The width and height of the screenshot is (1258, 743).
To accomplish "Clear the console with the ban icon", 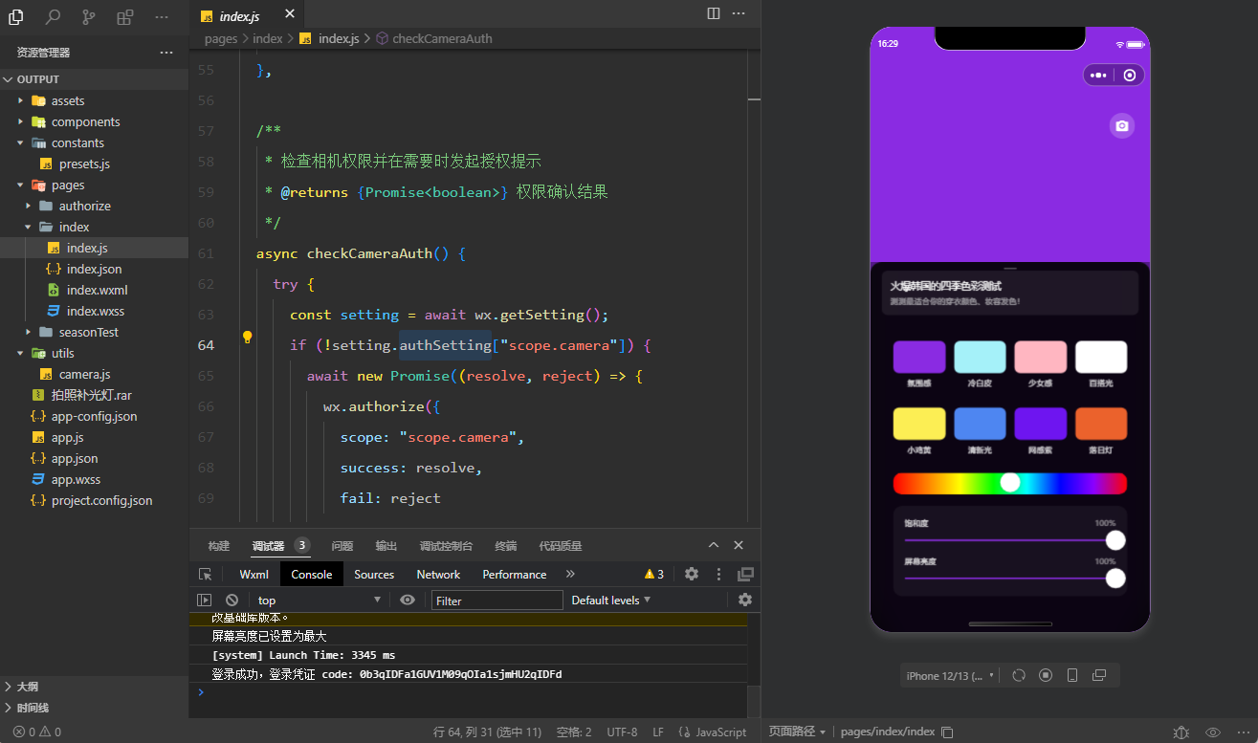I will pos(232,600).
